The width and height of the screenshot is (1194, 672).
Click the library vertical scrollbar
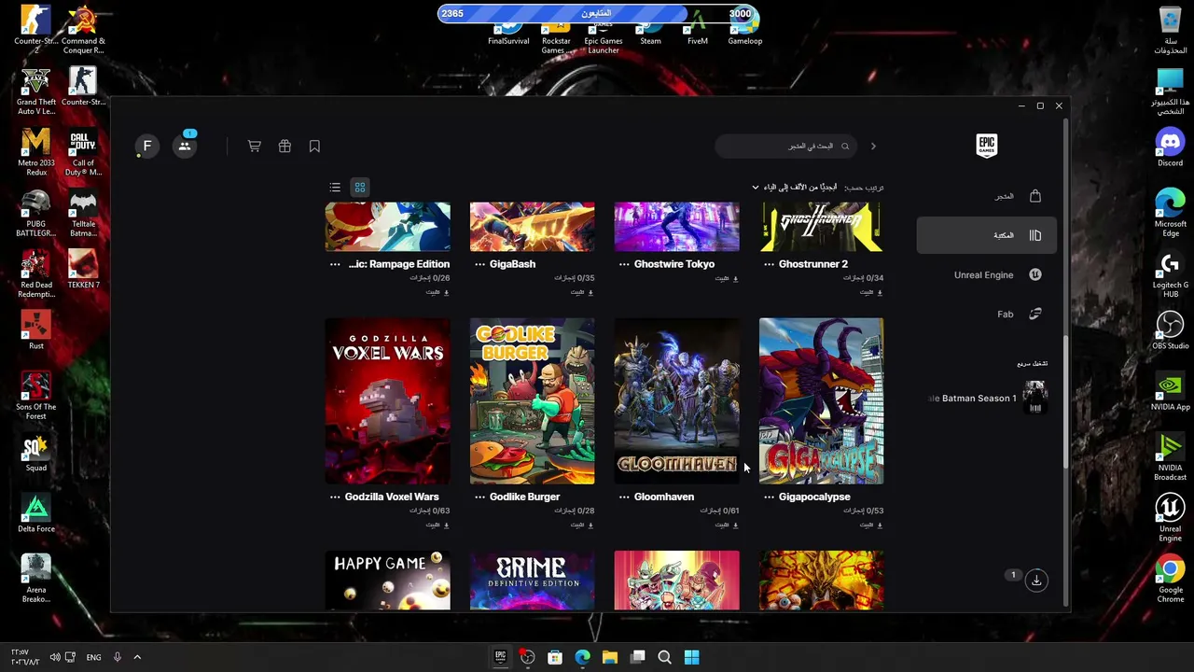pyautogui.click(x=1065, y=401)
